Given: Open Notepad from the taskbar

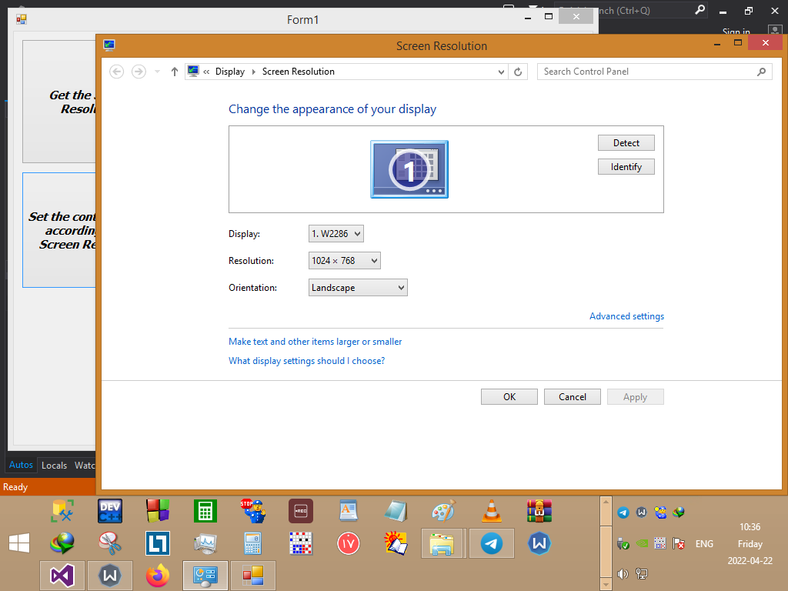Looking at the screenshot, I should point(396,511).
